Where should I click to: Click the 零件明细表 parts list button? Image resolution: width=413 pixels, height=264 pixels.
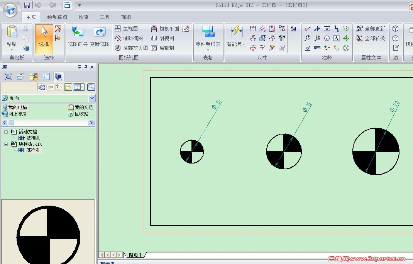click(208, 36)
